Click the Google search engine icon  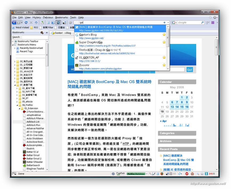coord(173,23)
